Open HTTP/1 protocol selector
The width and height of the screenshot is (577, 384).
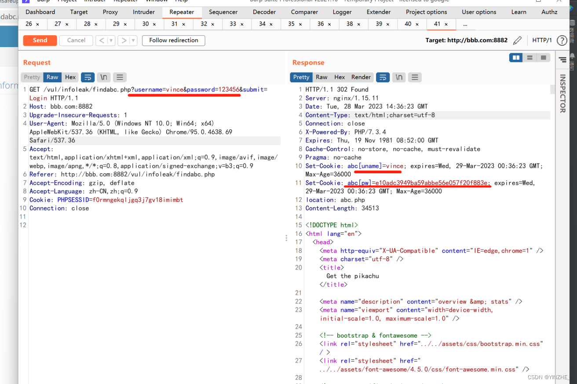542,40
